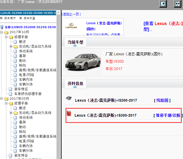
Task: Open 概述 under 2017年05月 修理手册
Action: [x=22, y=108]
